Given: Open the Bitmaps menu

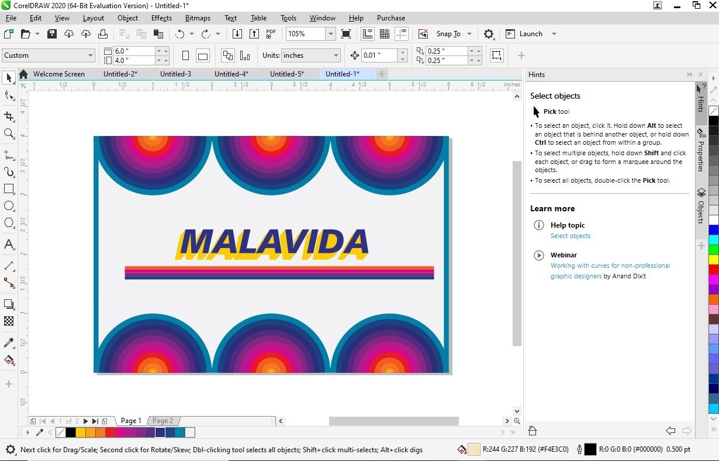Looking at the screenshot, I should tap(198, 18).
